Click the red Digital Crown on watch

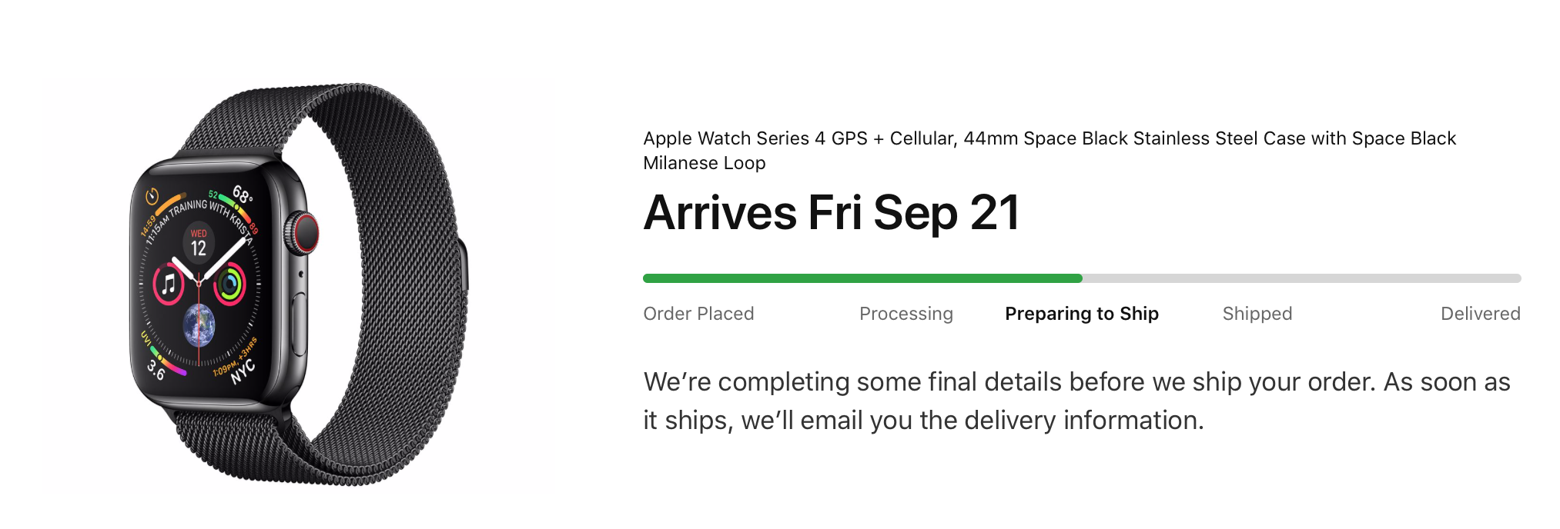(303, 233)
